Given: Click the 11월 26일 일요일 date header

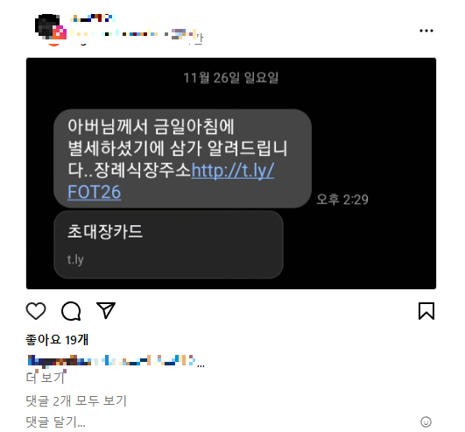Looking at the screenshot, I should click(230, 78).
